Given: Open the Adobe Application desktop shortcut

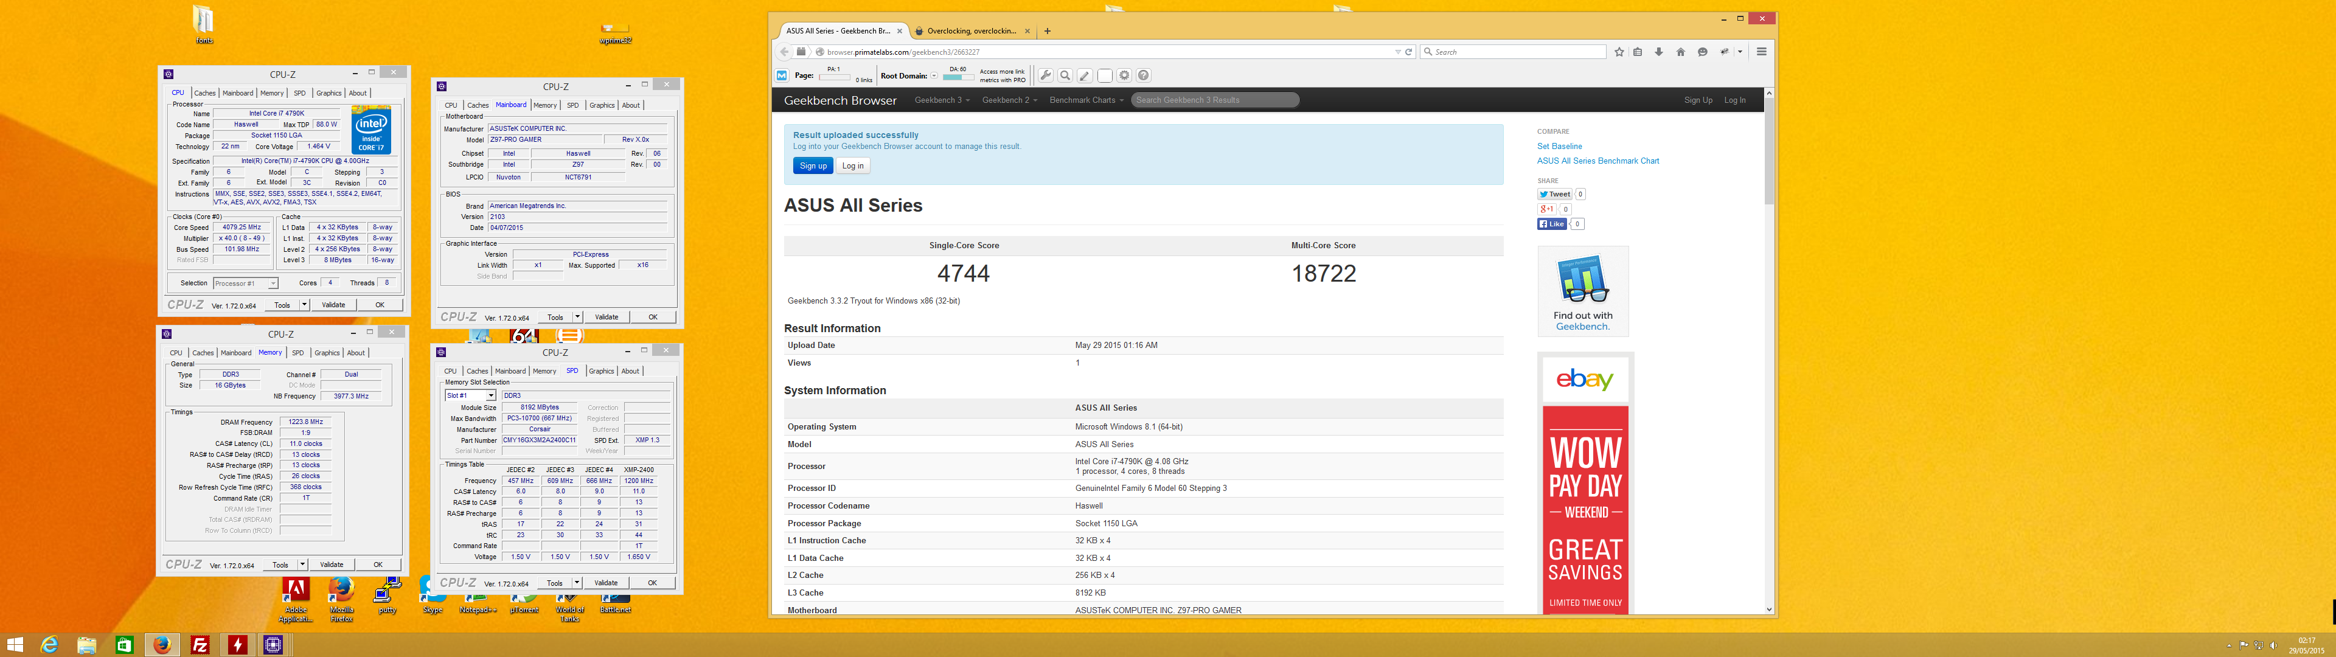Looking at the screenshot, I should click(x=296, y=600).
